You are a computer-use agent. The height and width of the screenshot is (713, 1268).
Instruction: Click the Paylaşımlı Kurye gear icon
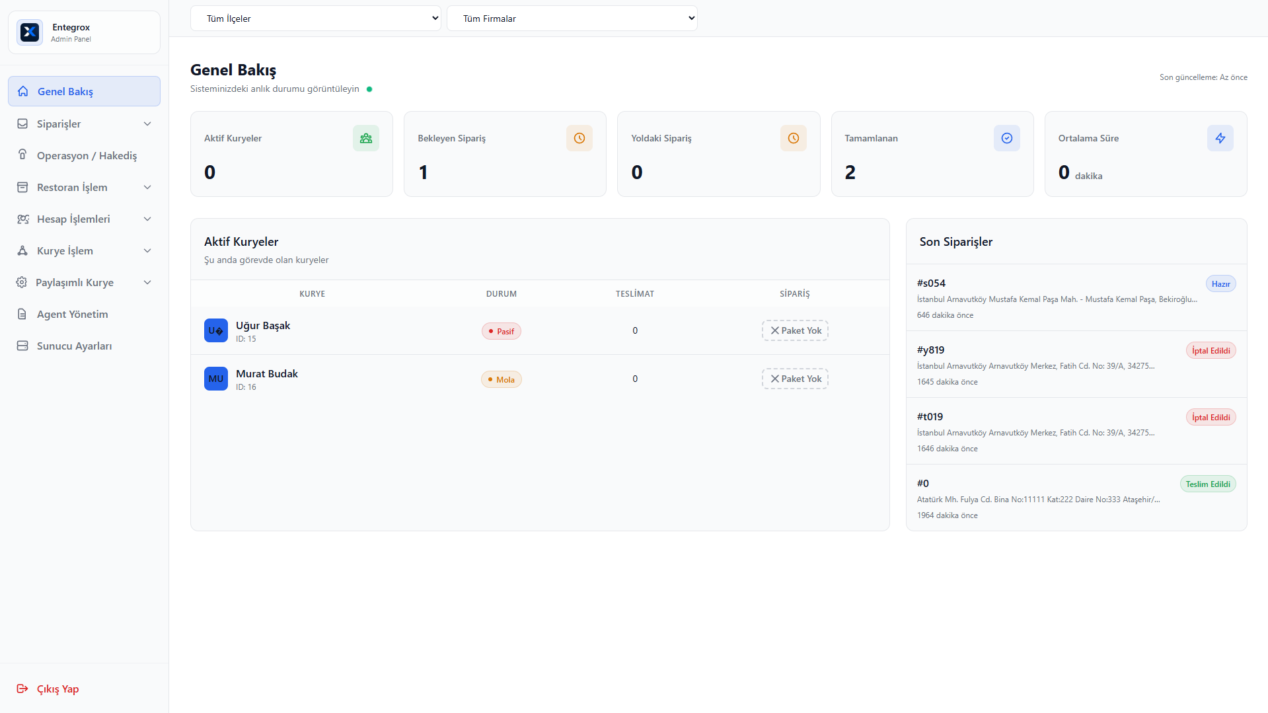tap(22, 282)
